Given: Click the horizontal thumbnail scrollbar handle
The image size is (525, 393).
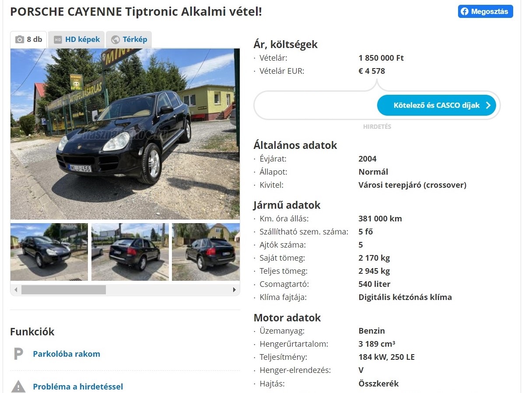Looking at the screenshot, I should [63, 290].
